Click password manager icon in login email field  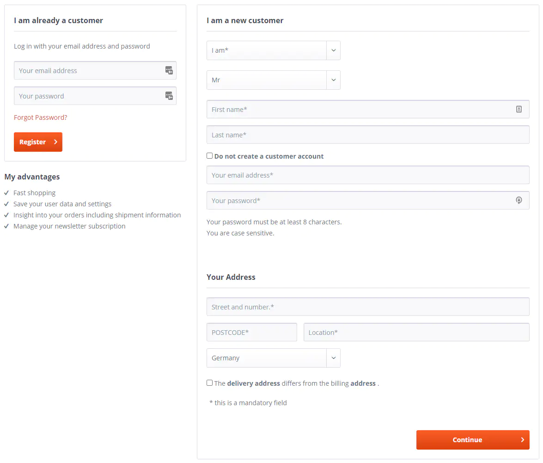point(169,70)
